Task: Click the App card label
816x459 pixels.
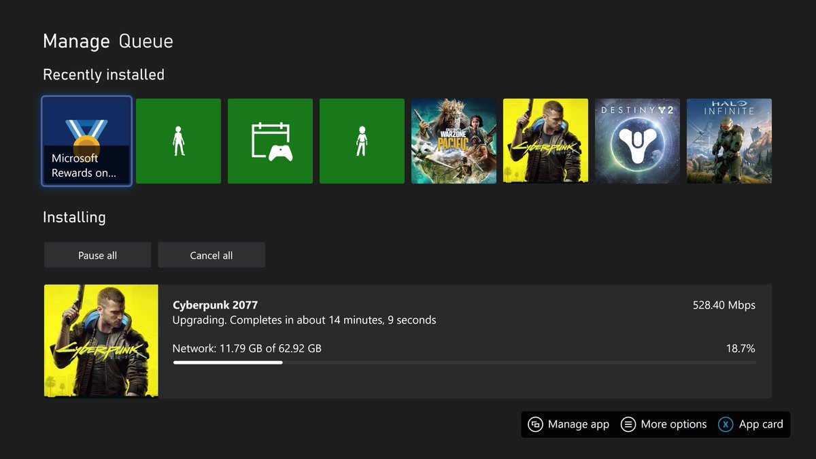Action: pyautogui.click(x=761, y=424)
